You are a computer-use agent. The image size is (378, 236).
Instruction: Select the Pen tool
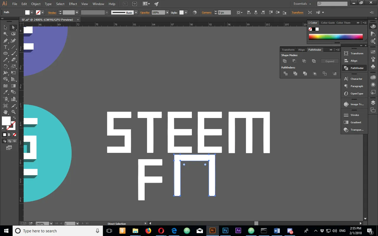click(5, 41)
